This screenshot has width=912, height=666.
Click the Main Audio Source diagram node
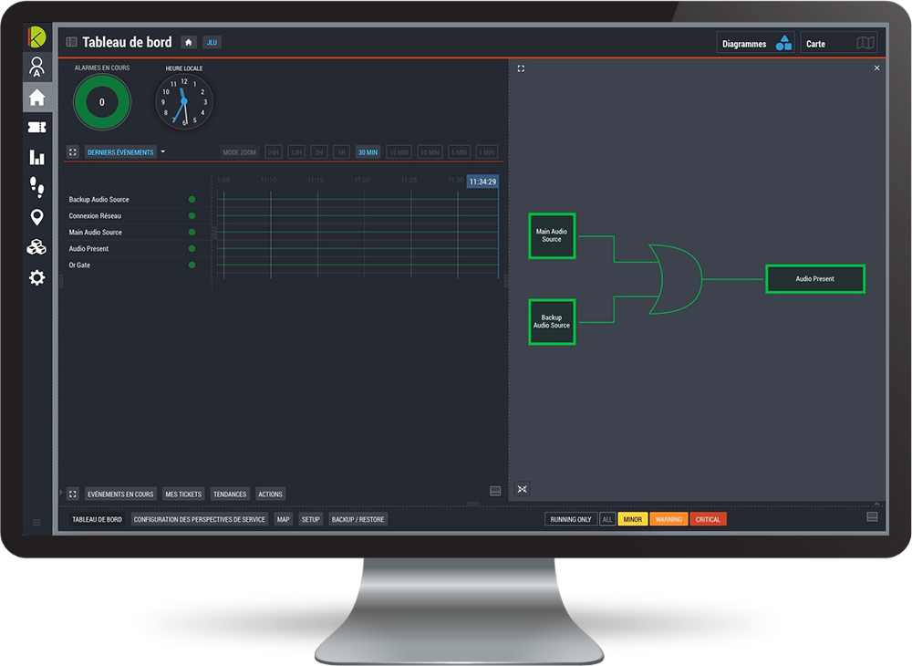click(552, 236)
